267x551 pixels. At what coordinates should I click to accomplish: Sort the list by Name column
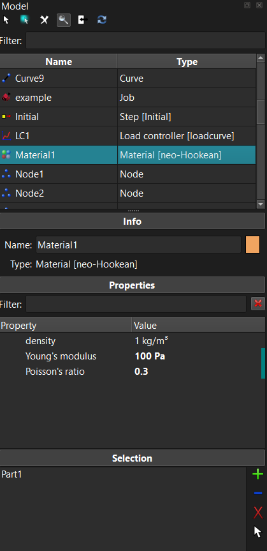tap(59, 61)
